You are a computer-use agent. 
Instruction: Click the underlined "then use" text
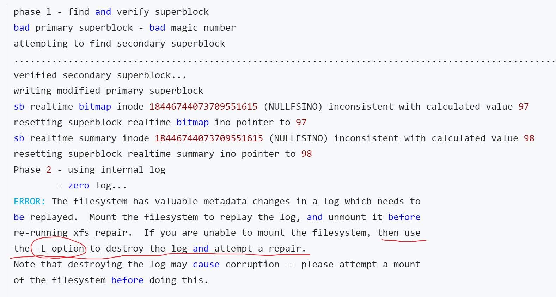click(x=399, y=233)
